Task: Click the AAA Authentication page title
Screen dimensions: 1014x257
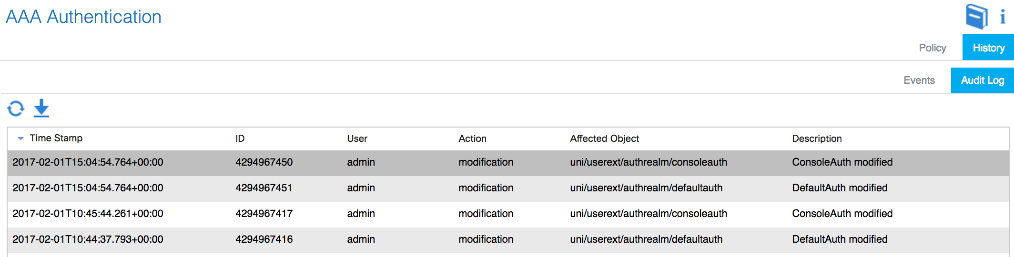Action: [83, 17]
